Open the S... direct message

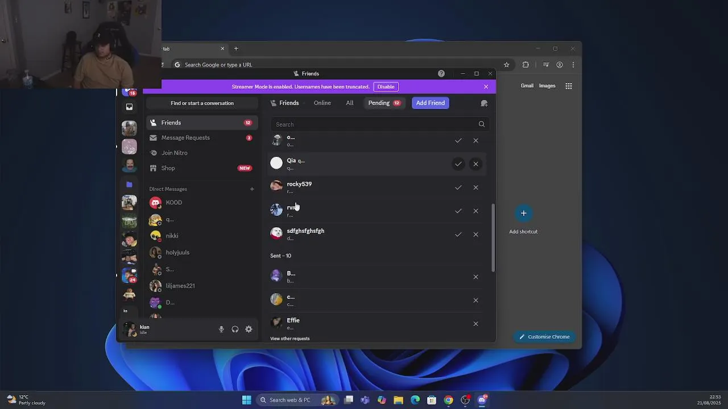[x=202, y=269]
